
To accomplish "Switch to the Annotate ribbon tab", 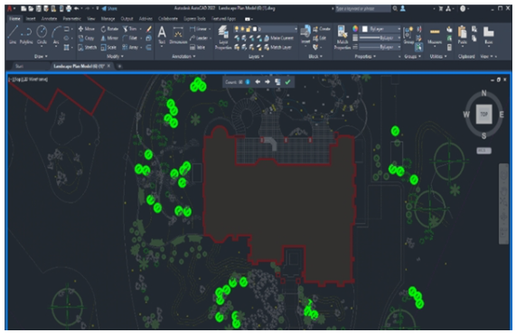I will [49, 19].
